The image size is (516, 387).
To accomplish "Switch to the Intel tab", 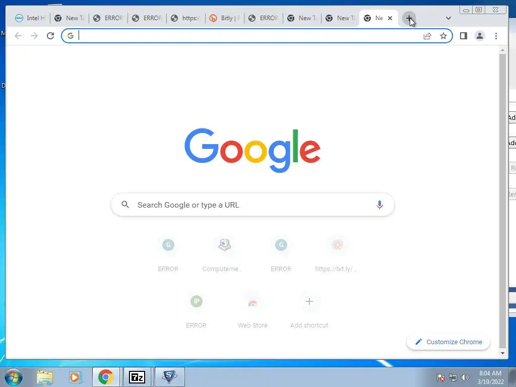I will (x=30, y=18).
